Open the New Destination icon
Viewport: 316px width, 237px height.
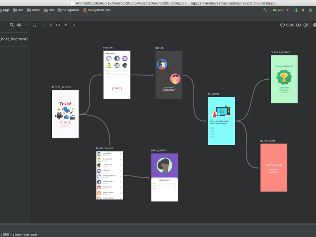click(34, 25)
